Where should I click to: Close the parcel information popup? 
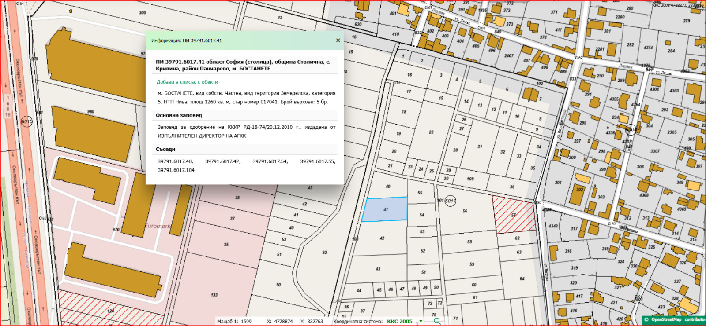[x=338, y=40]
